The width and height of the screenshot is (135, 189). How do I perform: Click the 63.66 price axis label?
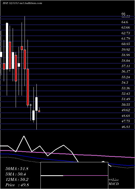click(126, 28)
